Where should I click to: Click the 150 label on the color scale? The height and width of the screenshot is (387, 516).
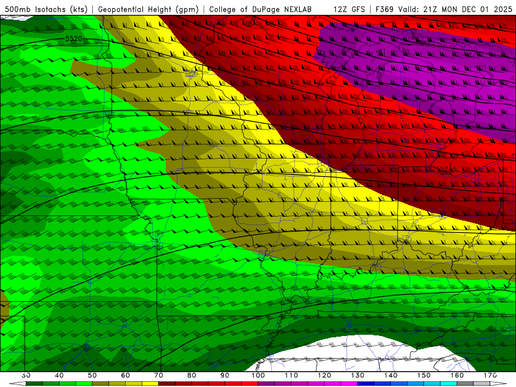(x=424, y=375)
